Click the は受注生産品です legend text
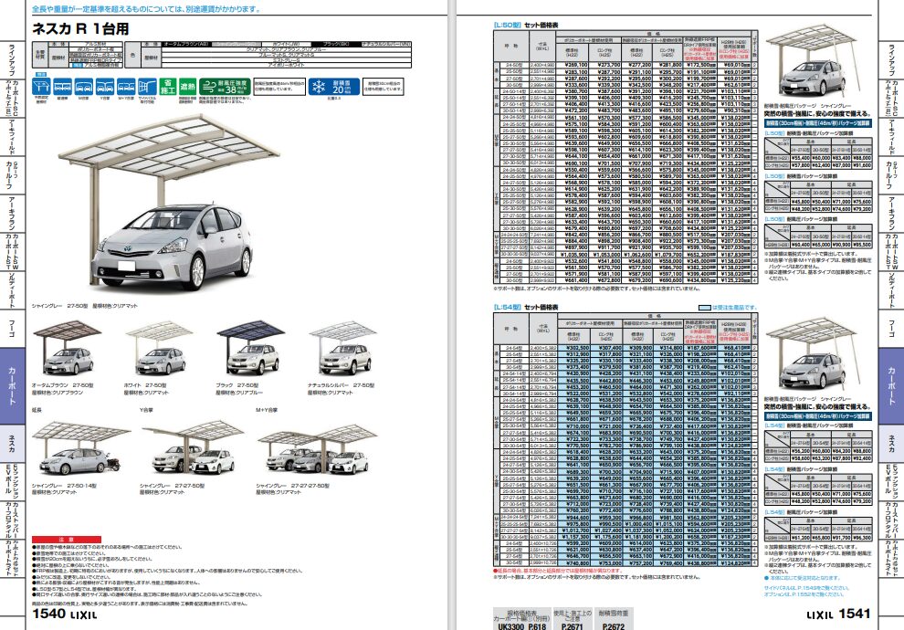 point(734,307)
